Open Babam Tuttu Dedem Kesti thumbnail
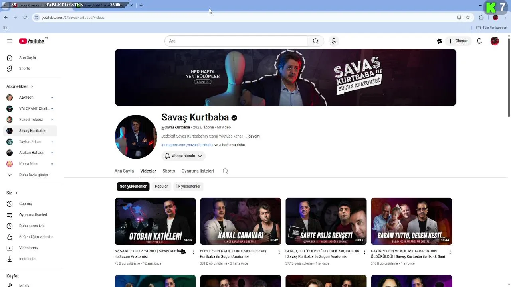This screenshot has width=511, height=287. click(412, 221)
